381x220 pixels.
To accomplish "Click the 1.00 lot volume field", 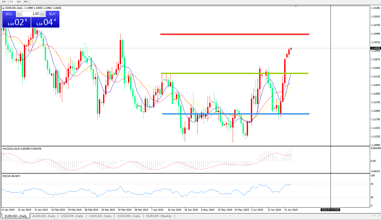I will 31,14.
